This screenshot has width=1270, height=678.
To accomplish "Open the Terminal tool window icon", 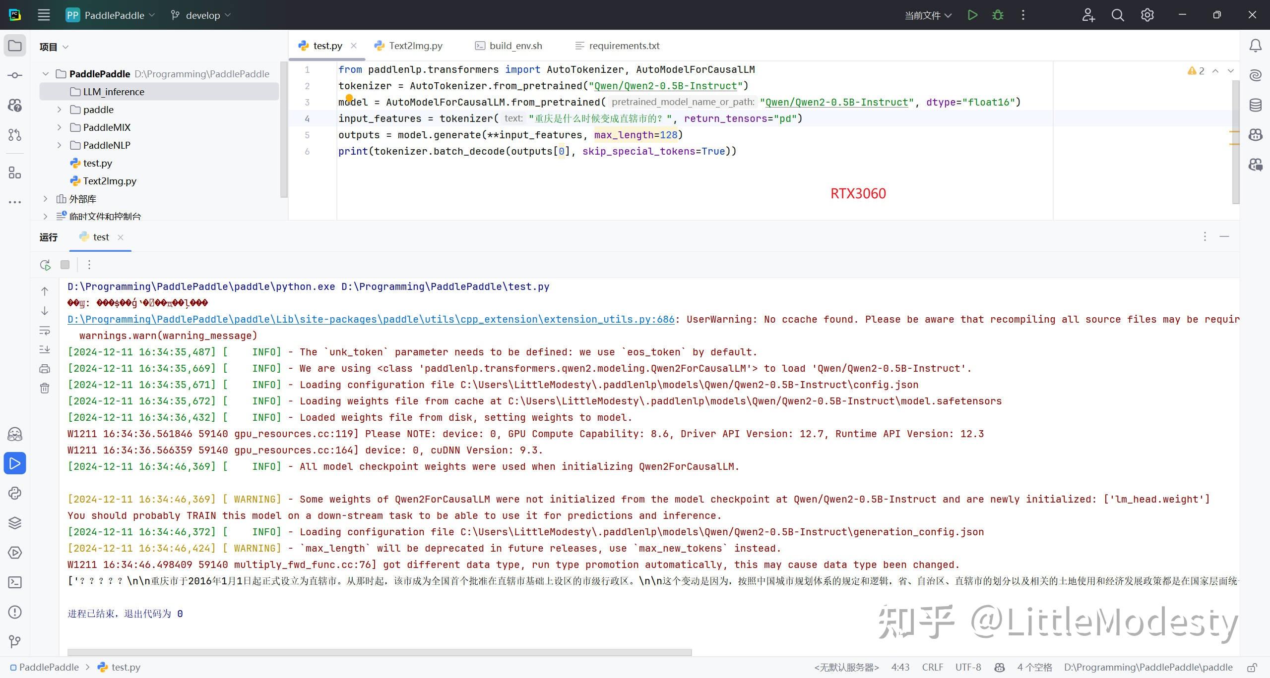I will click(x=15, y=582).
